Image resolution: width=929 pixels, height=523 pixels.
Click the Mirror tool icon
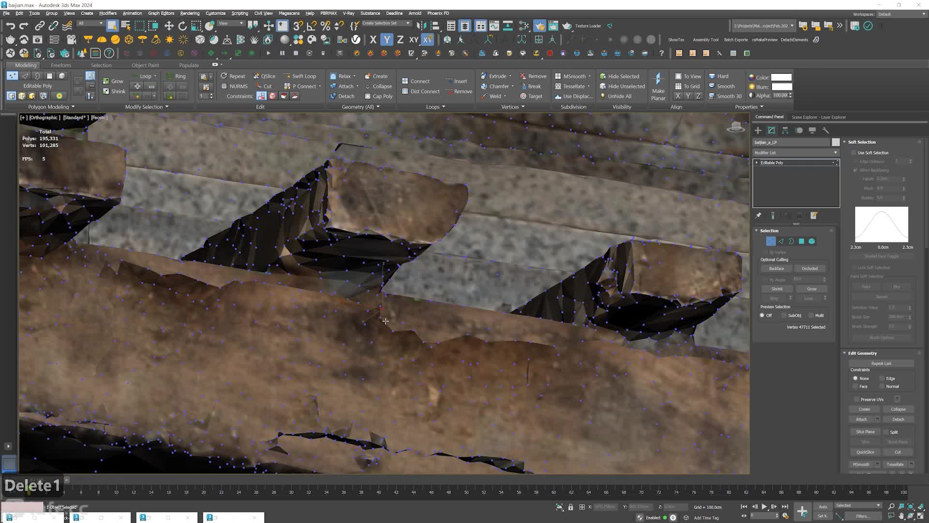421,26
